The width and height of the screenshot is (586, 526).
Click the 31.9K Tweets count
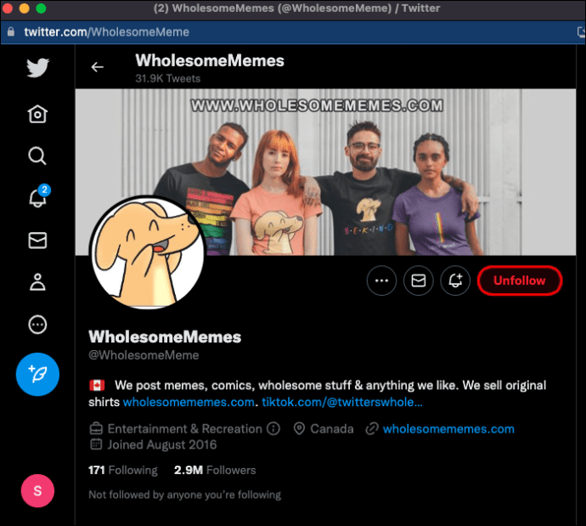pos(168,78)
